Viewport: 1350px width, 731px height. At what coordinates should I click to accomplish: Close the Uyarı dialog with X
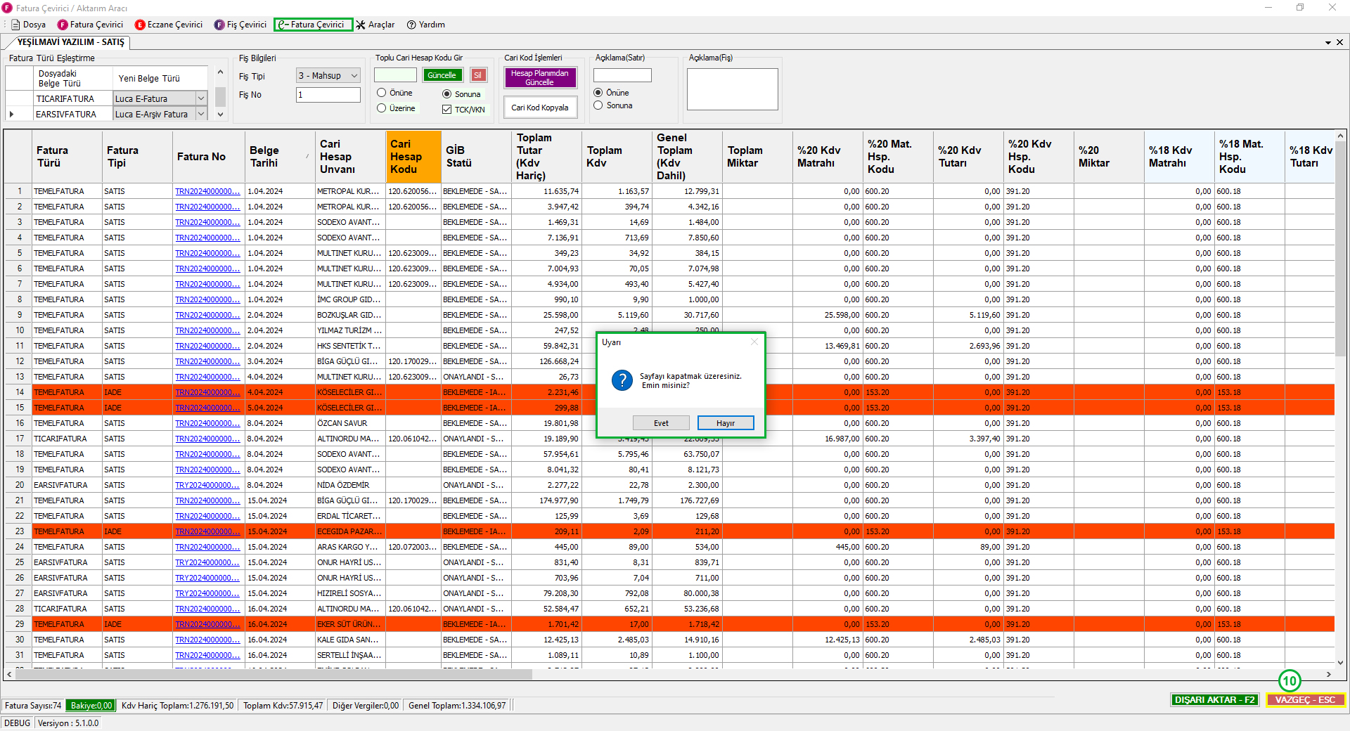click(x=754, y=342)
